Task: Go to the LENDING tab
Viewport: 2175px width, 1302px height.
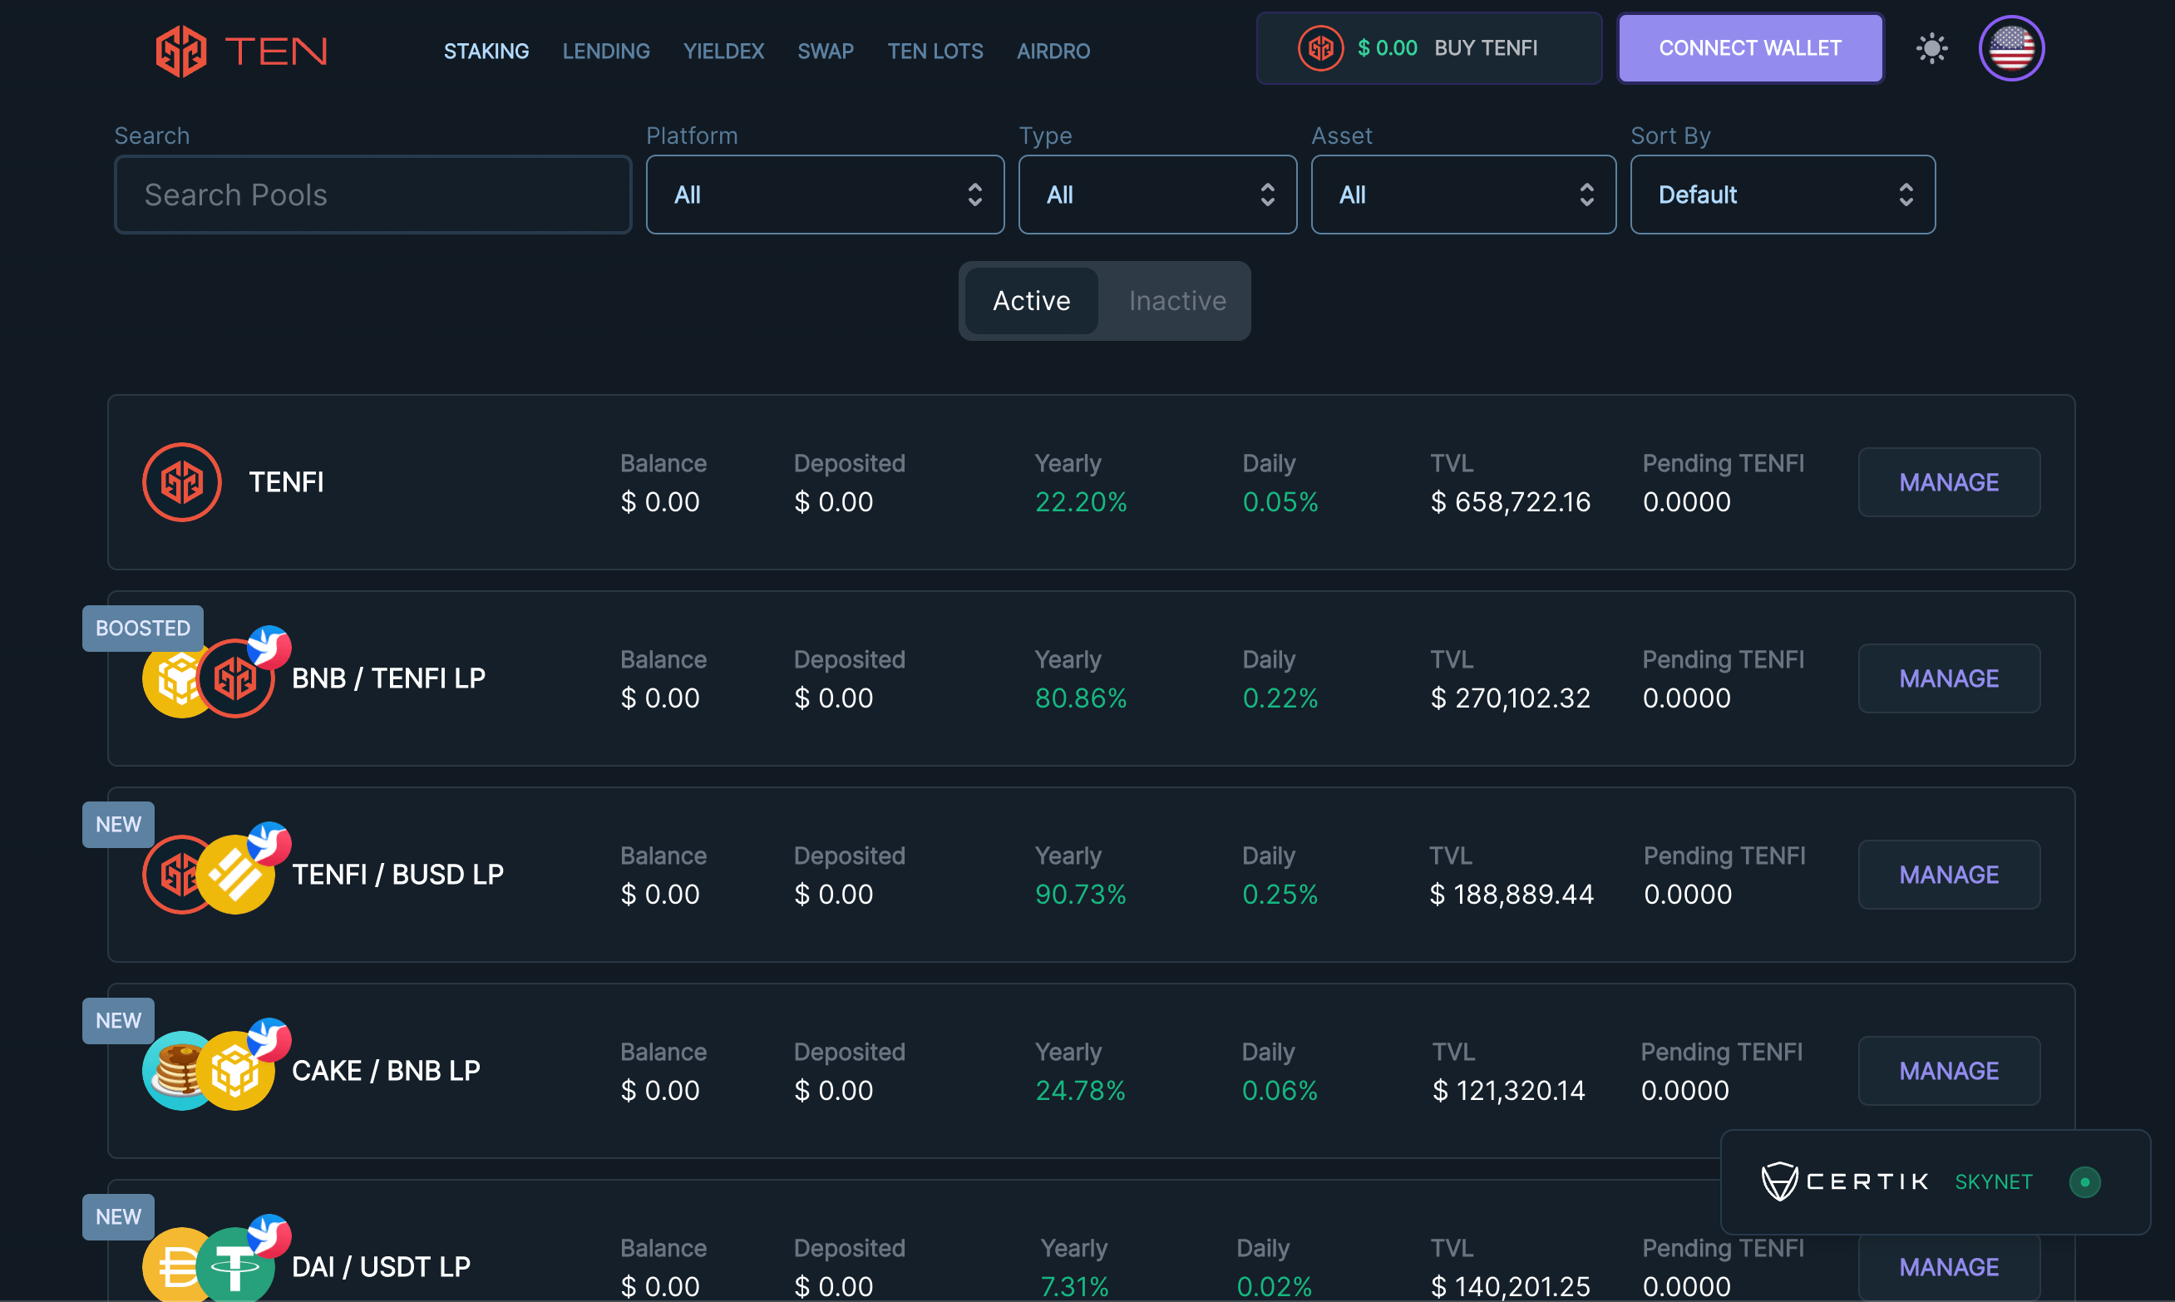Action: 606,51
